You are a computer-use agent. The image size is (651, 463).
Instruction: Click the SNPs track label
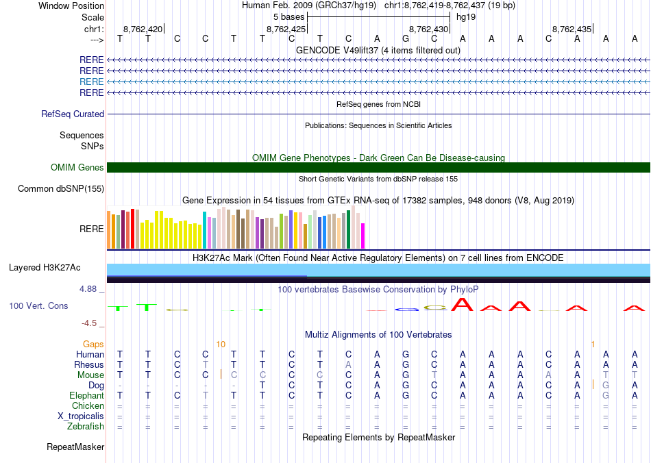[93, 146]
